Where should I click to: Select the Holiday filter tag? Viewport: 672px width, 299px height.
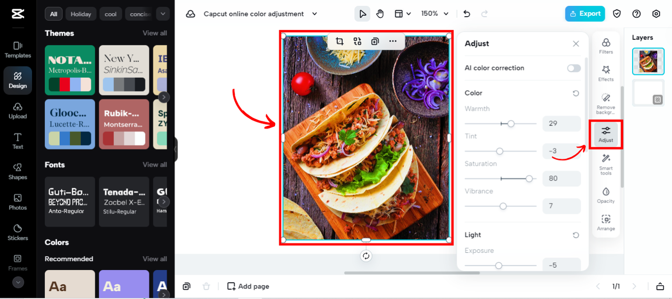click(81, 14)
